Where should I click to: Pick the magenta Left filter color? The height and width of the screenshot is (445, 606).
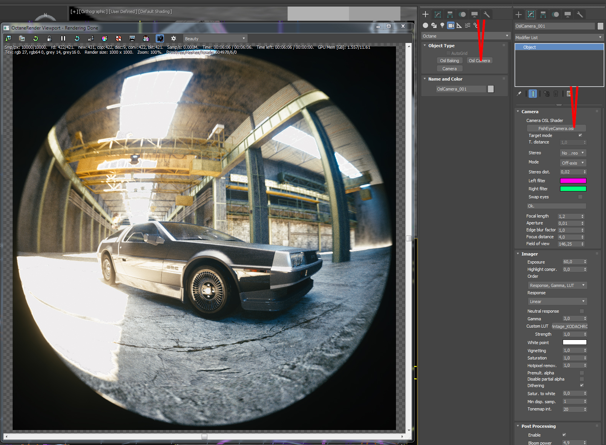pyautogui.click(x=573, y=181)
